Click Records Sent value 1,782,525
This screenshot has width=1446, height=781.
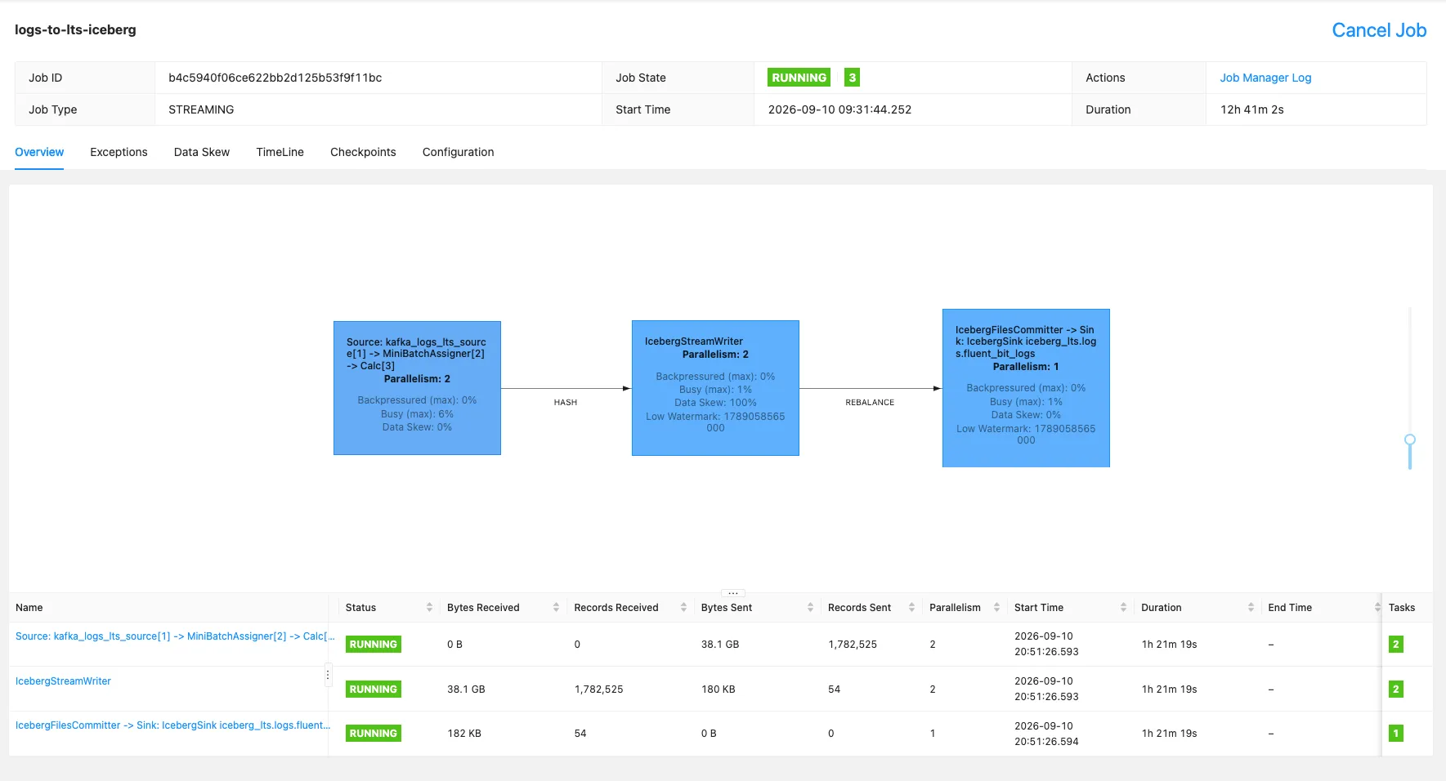coord(853,645)
